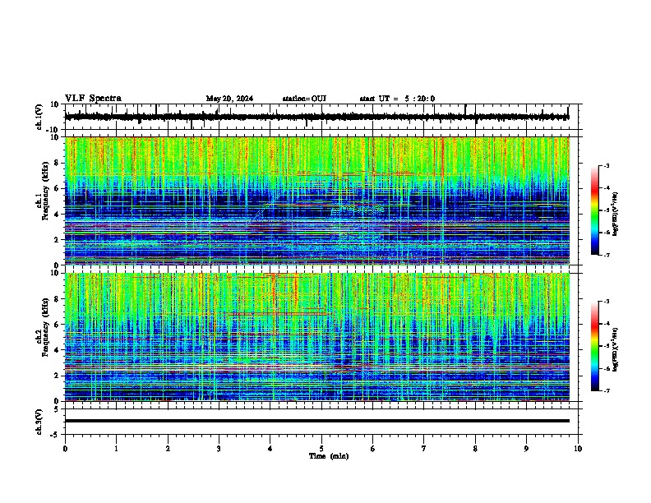Click time axis tick label "1"
The height and width of the screenshot is (503, 651).
[x=116, y=449]
